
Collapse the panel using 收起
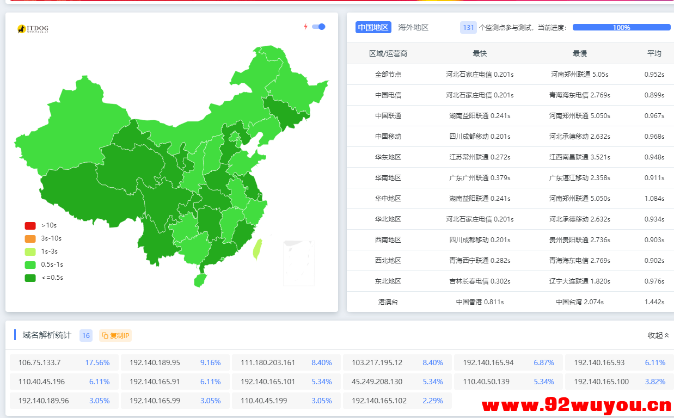pyautogui.click(x=658, y=335)
